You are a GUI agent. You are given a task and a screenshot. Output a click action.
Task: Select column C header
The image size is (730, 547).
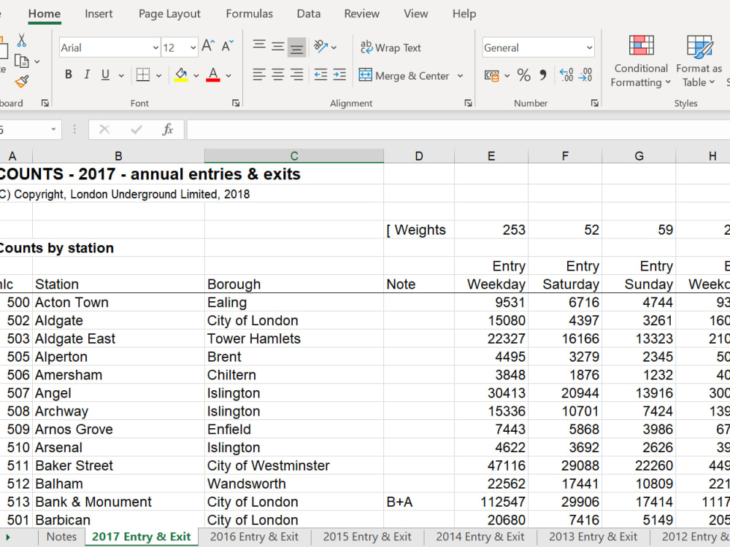pos(294,156)
